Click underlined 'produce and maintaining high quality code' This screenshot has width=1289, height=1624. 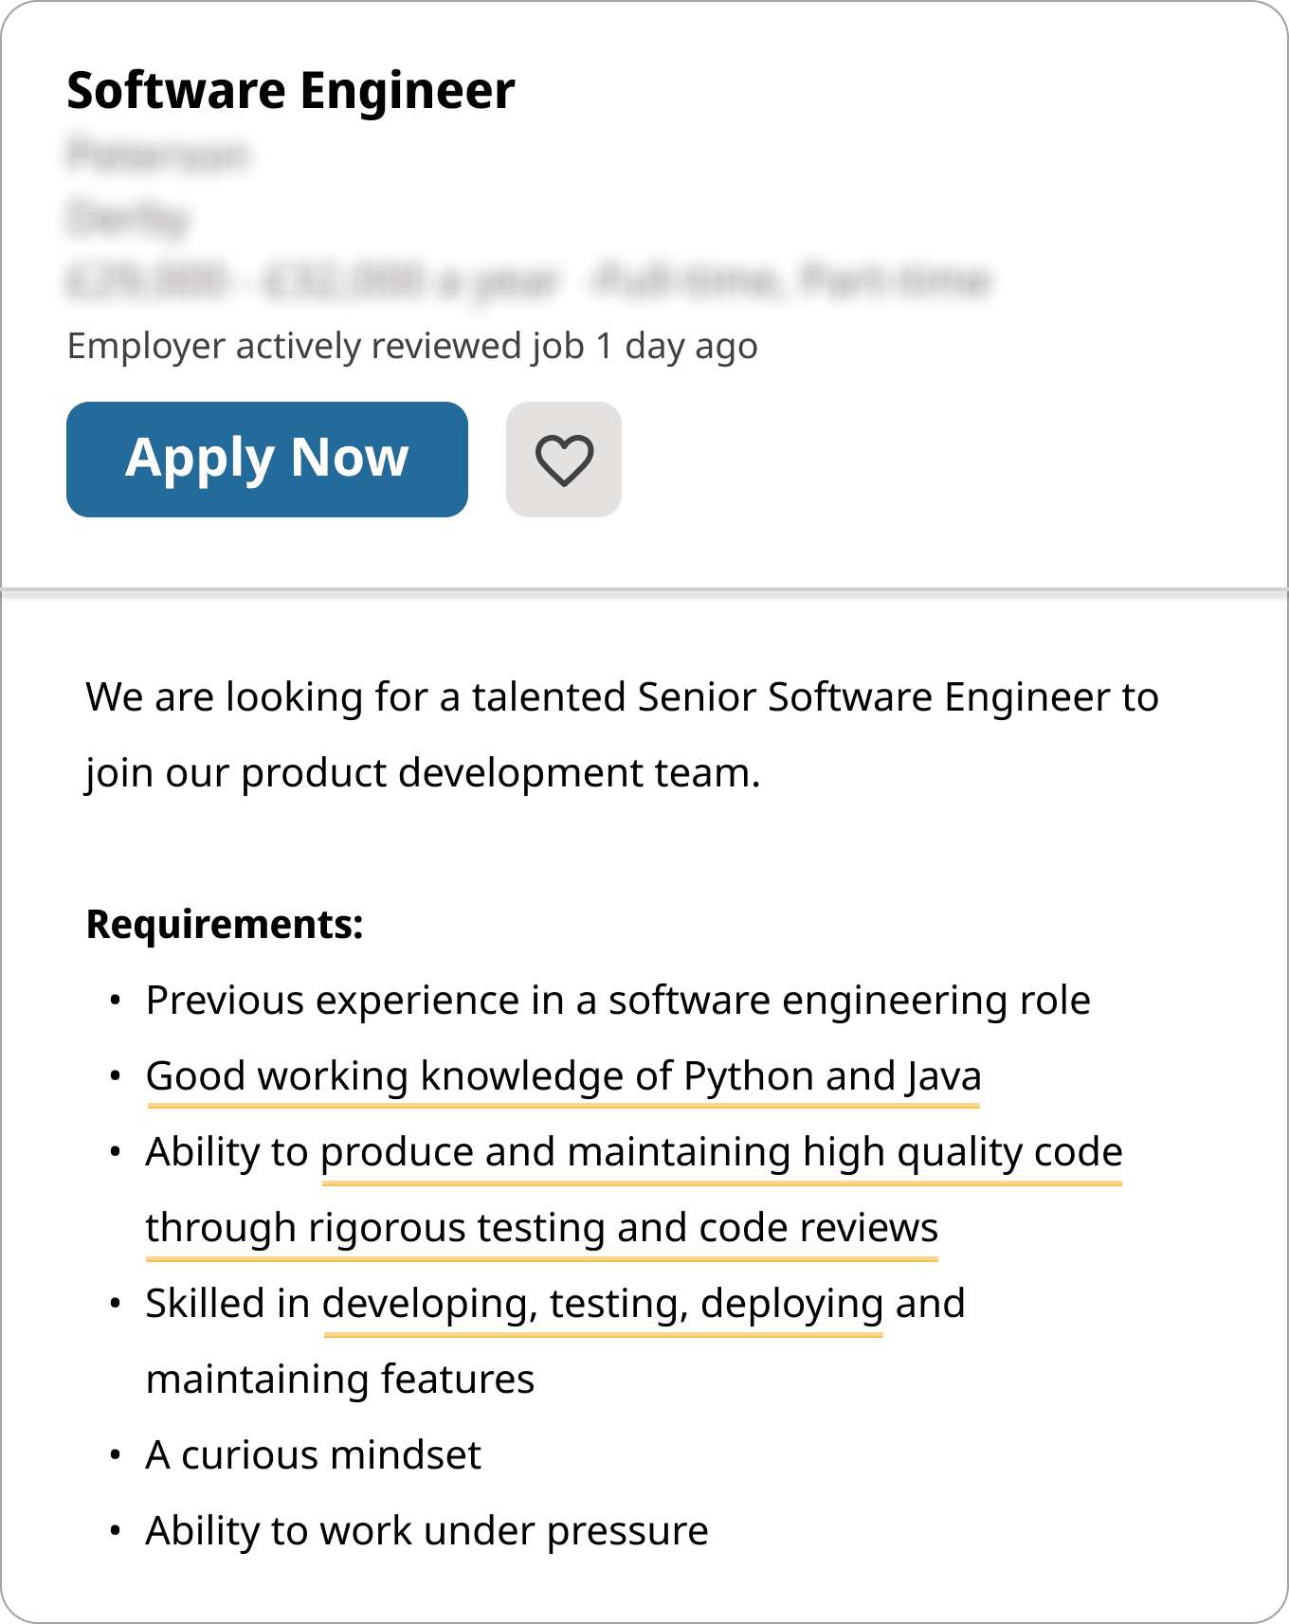pos(721,1153)
